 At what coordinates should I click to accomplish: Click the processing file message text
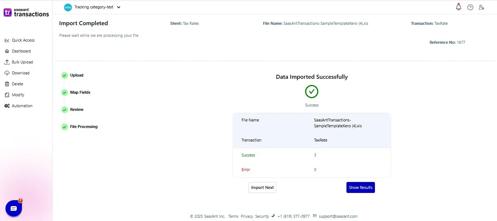pos(99,36)
